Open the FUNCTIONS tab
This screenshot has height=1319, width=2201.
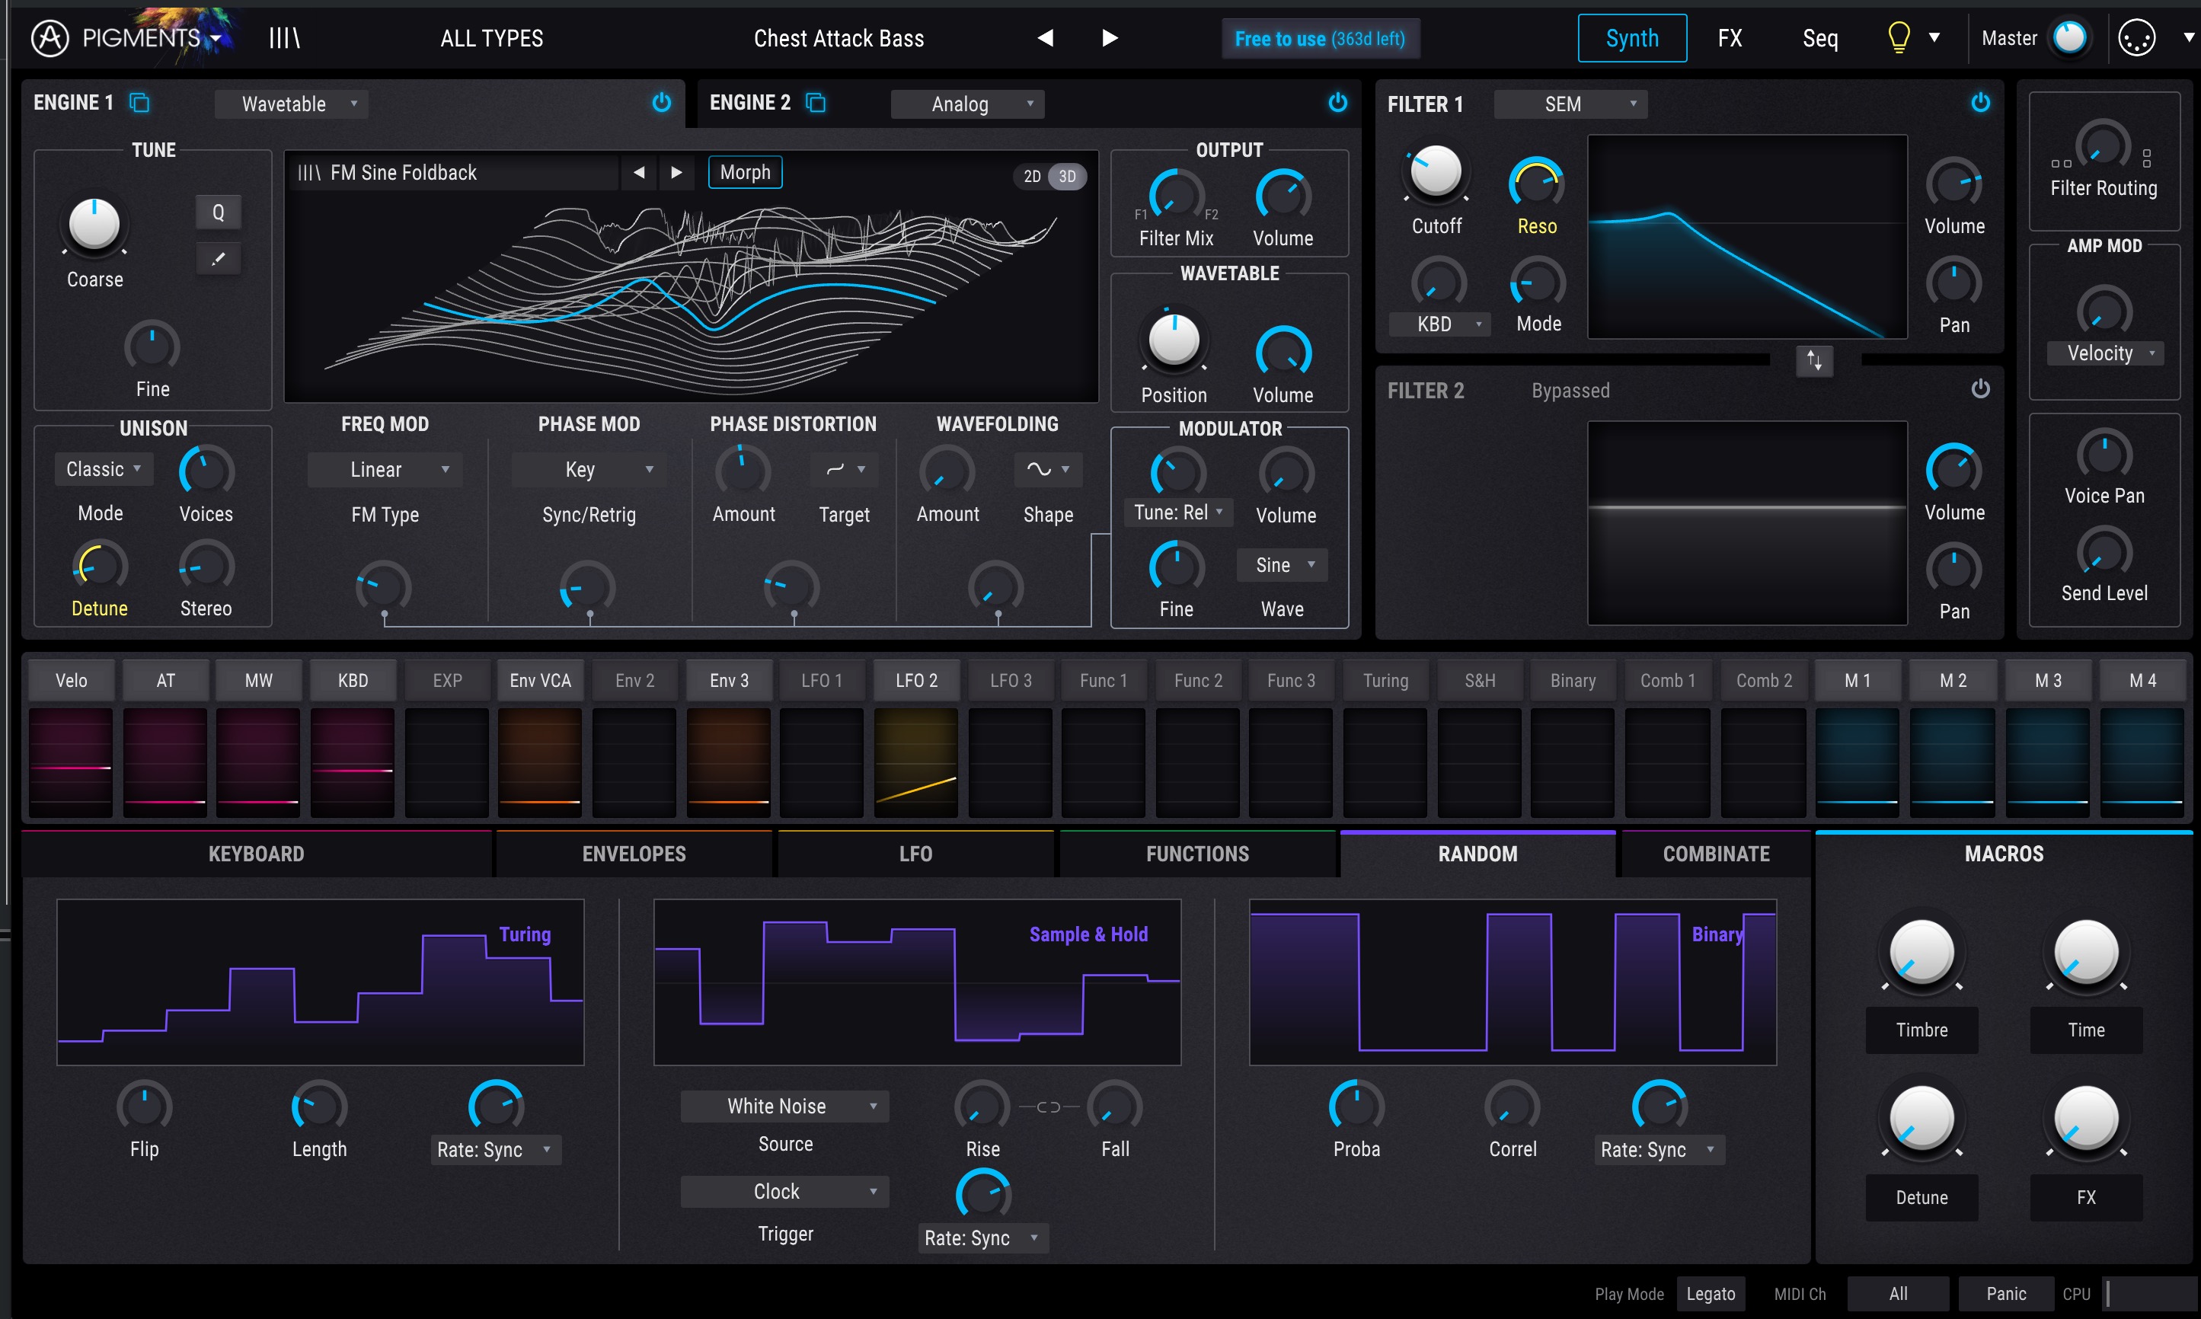(x=1197, y=854)
